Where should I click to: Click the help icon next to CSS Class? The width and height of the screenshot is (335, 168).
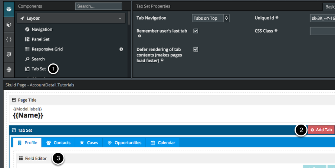pos(276,31)
